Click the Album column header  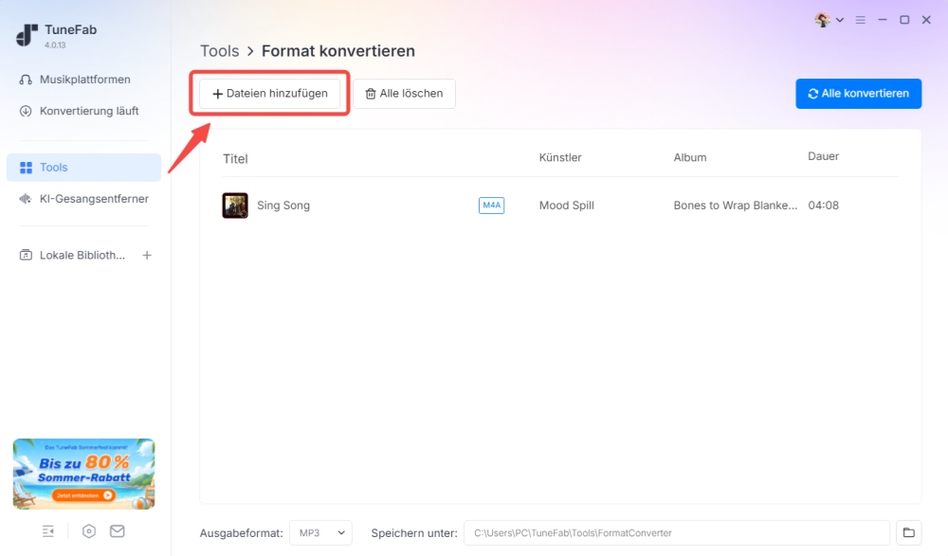[x=690, y=158]
